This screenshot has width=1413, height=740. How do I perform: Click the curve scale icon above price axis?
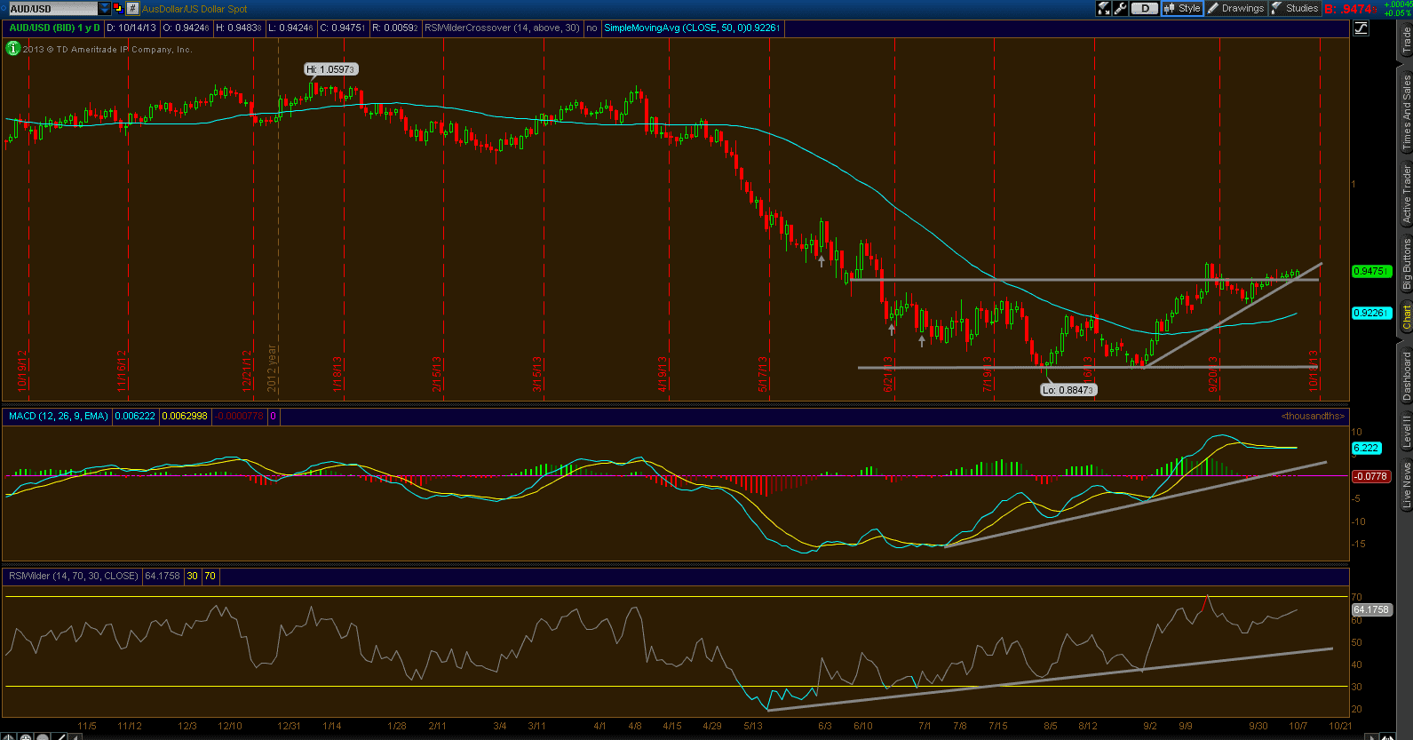click(1361, 28)
